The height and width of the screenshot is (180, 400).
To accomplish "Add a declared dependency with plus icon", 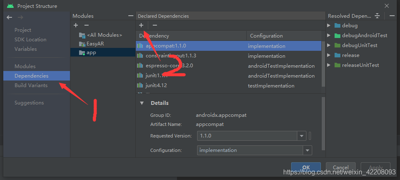I will tap(141, 25).
